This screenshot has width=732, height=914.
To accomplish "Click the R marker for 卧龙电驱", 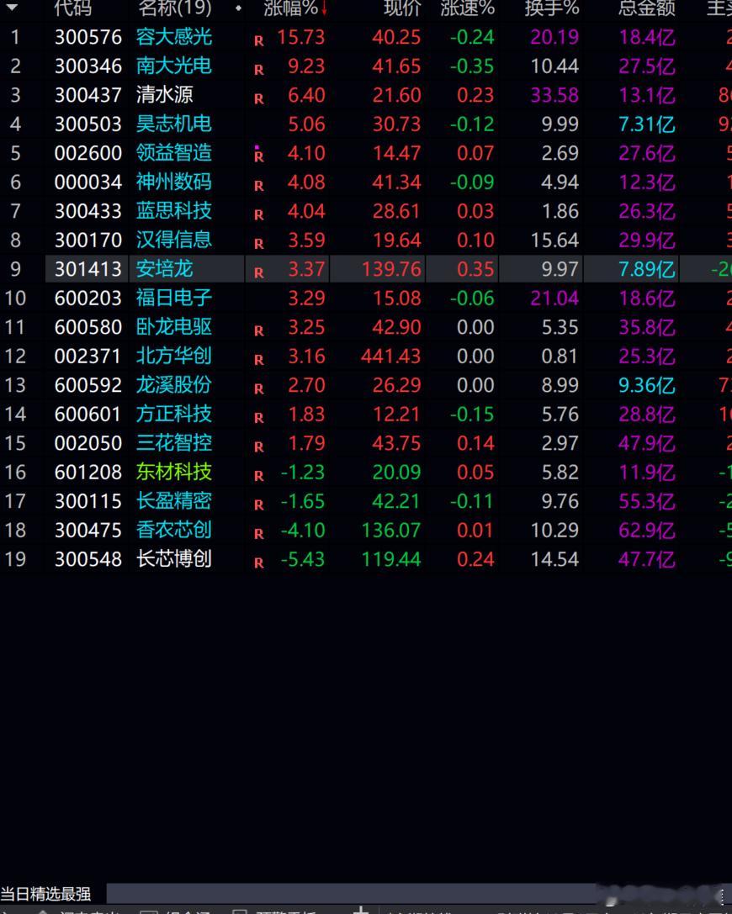I will point(259,331).
